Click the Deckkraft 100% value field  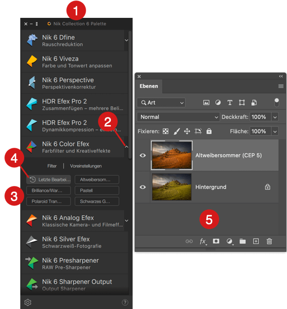pyautogui.click(x=260, y=117)
